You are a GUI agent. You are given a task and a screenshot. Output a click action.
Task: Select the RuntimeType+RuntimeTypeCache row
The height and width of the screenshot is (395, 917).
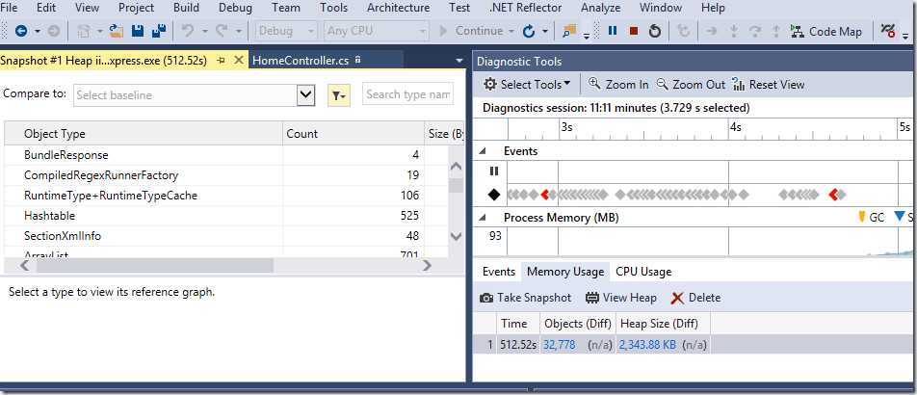click(x=225, y=196)
